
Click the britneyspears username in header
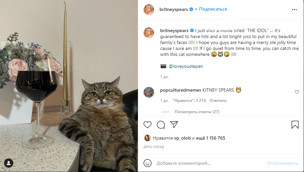point(173,10)
